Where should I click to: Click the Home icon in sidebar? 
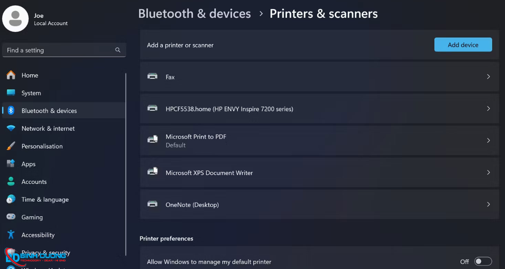click(x=11, y=75)
